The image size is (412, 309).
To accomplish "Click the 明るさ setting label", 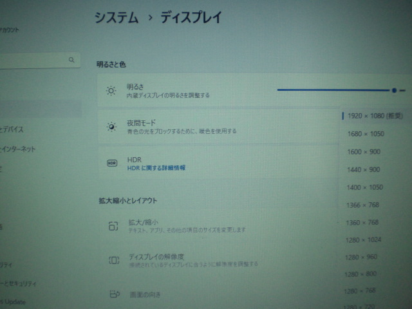I will click(x=135, y=87).
